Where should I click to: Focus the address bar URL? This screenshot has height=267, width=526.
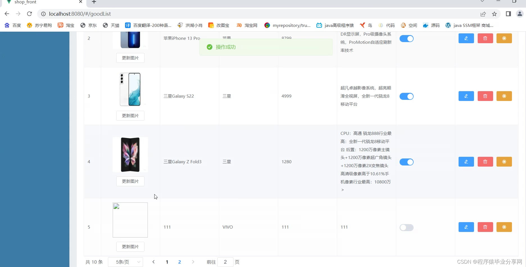coord(80,14)
